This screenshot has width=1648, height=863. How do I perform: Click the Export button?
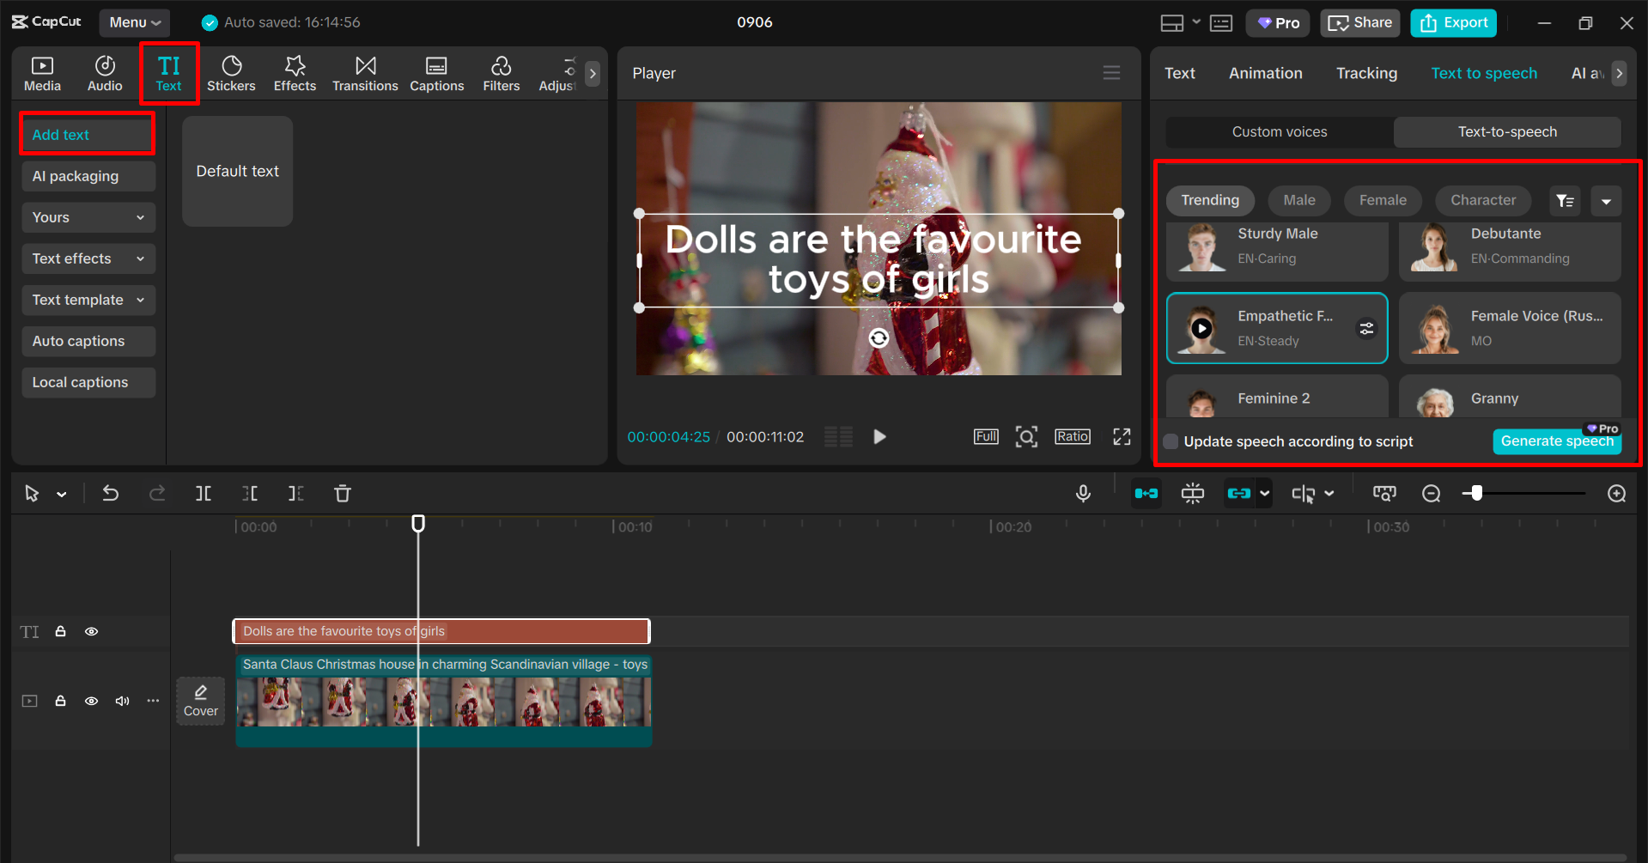[x=1452, y=22]
